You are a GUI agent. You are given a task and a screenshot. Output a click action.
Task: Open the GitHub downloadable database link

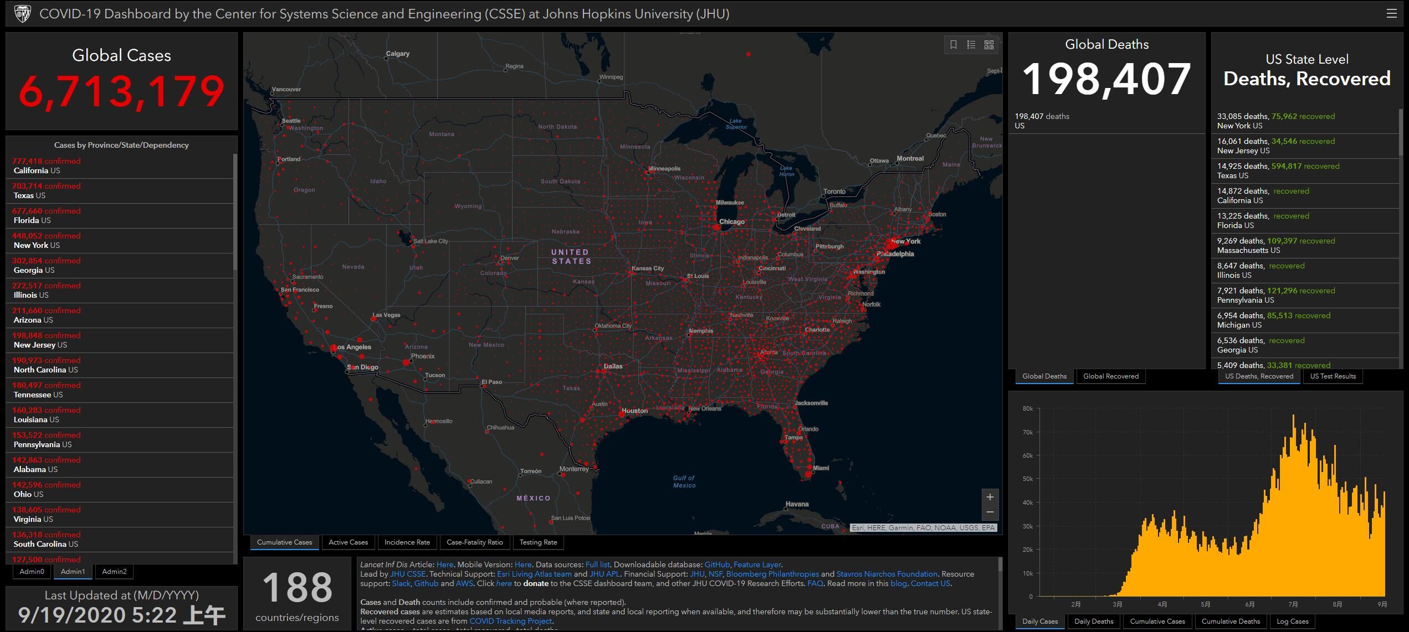click(717, 564)
